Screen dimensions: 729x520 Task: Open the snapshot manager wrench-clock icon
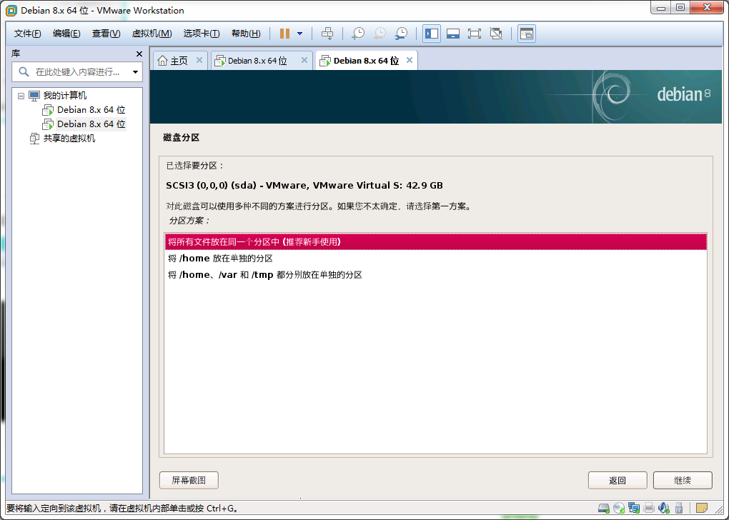401,34
